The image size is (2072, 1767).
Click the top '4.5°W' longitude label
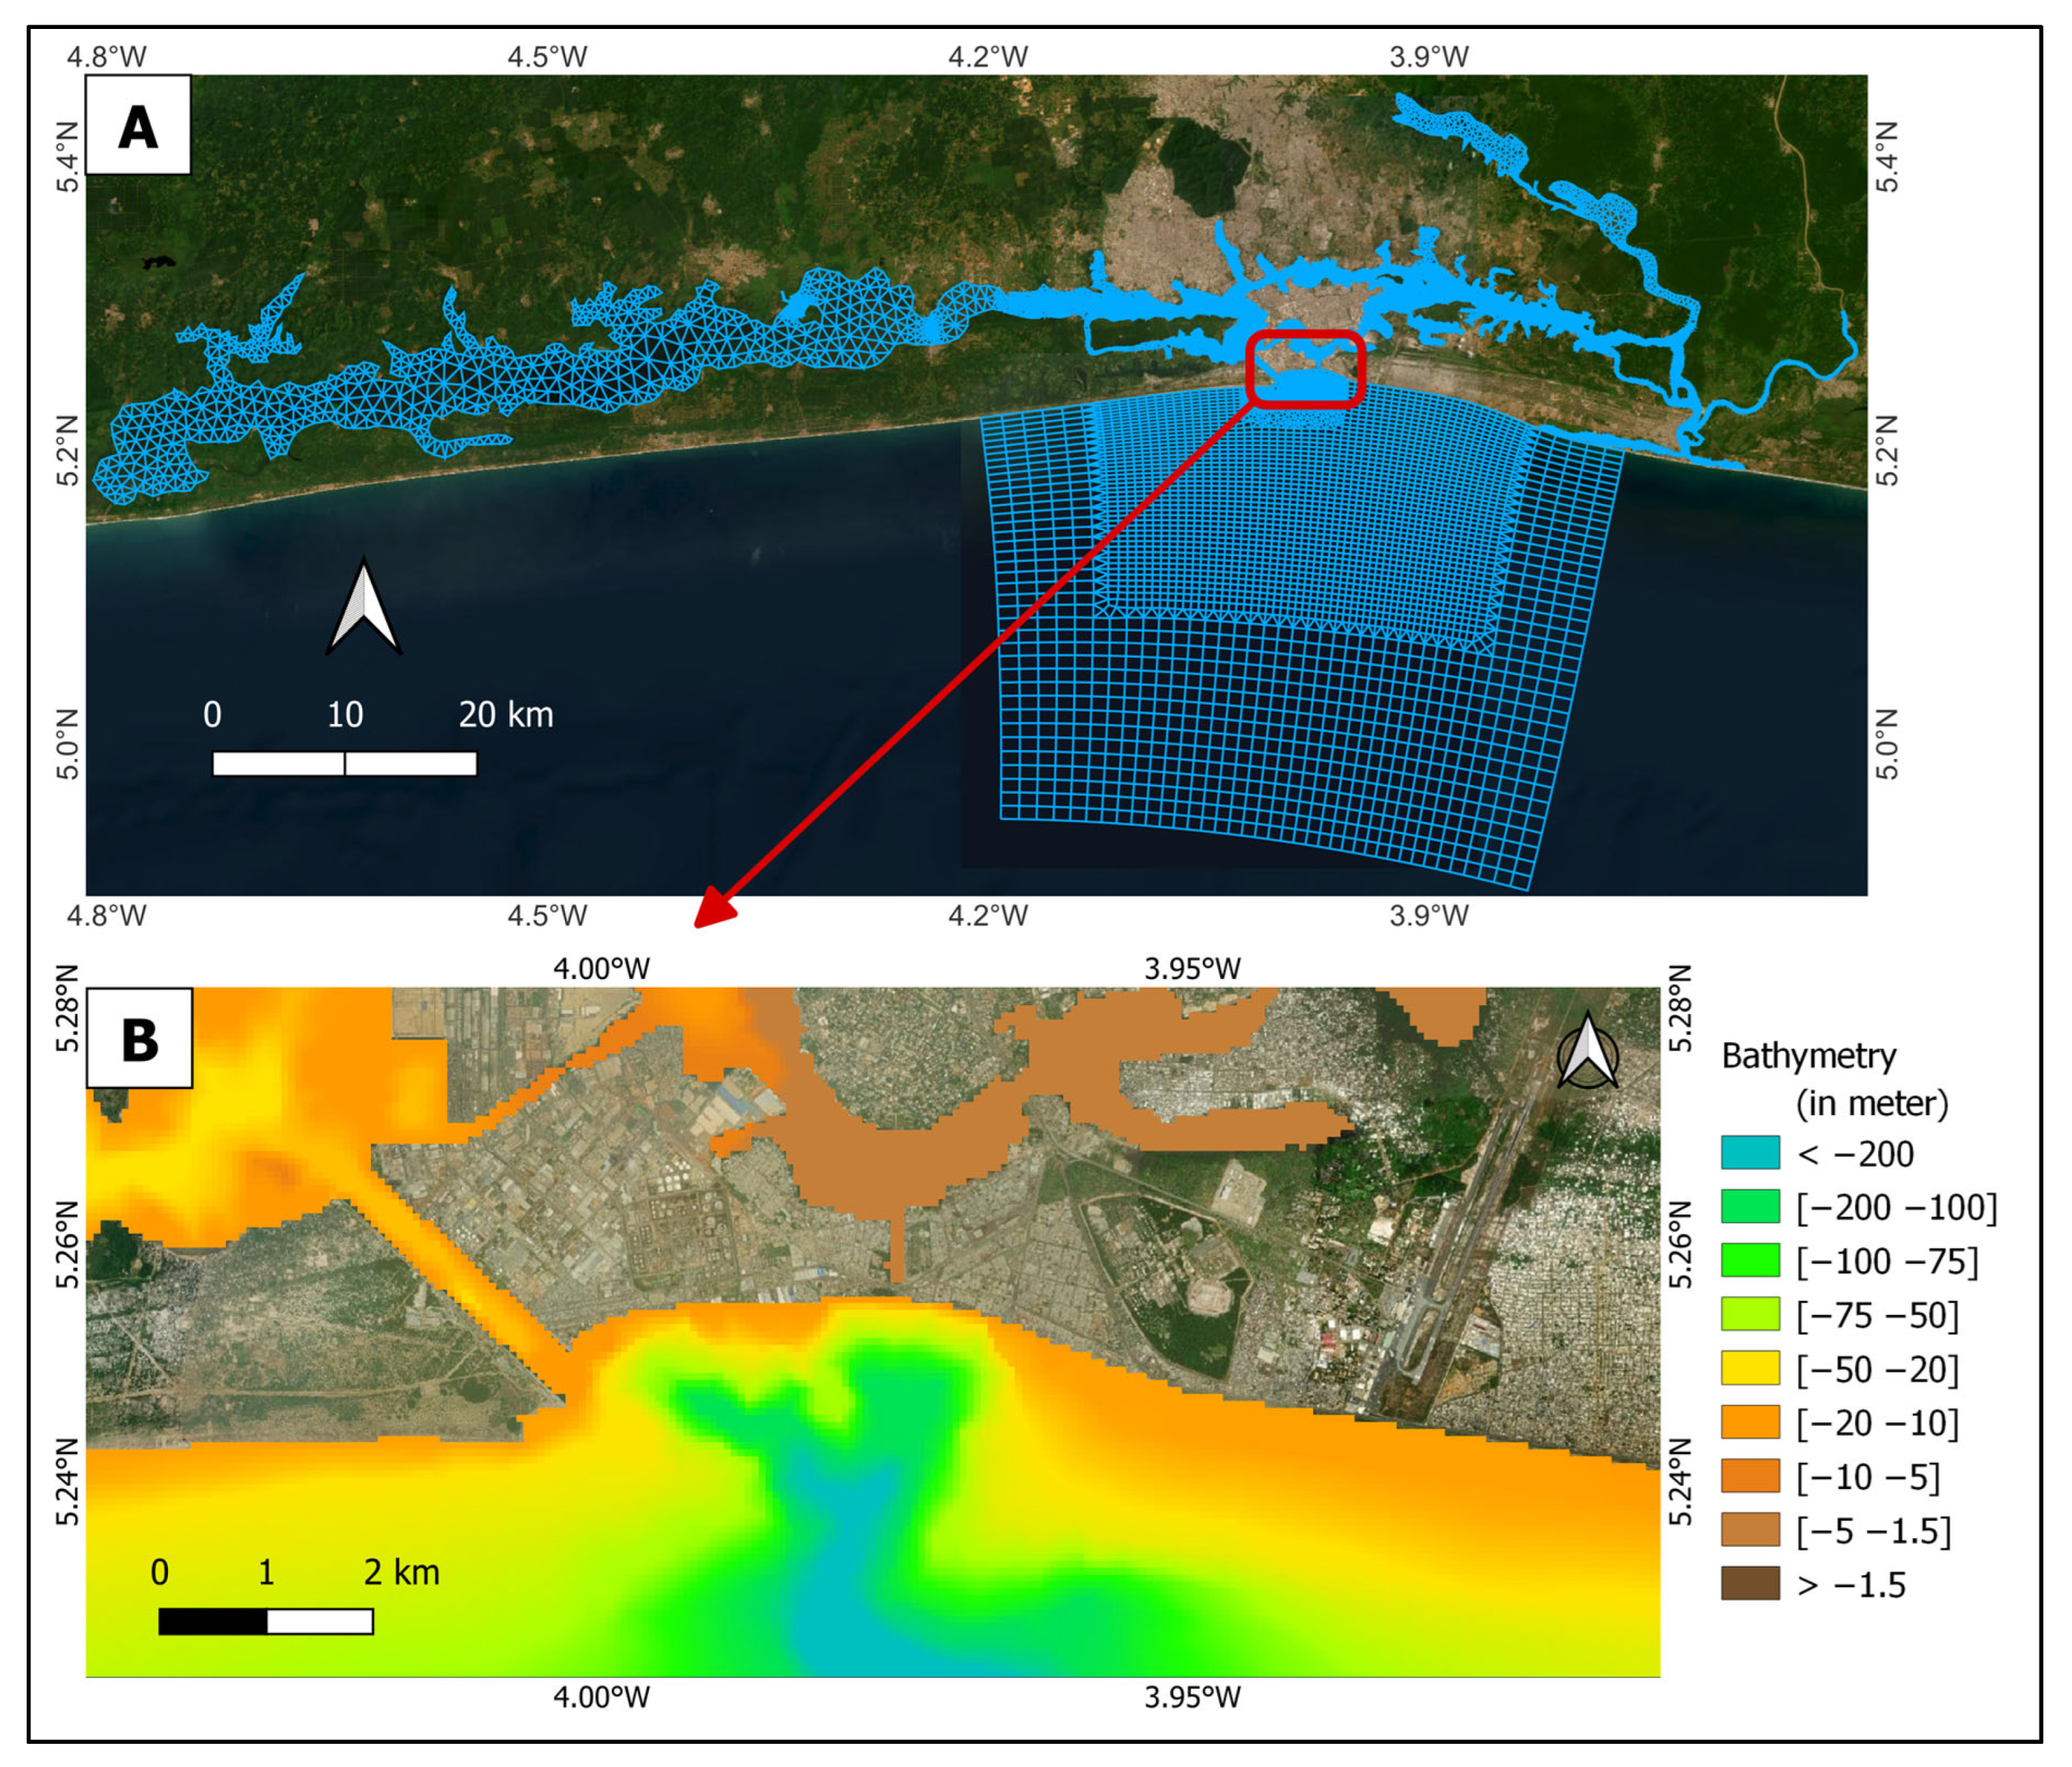pos(547,57)
